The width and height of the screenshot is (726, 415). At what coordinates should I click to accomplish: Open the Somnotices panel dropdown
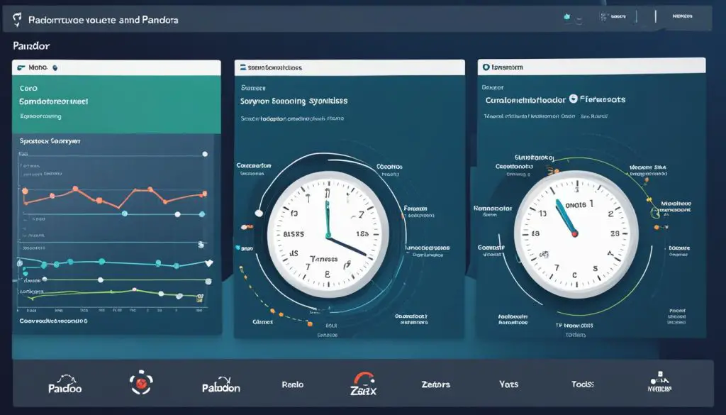(x=347, y=67)
